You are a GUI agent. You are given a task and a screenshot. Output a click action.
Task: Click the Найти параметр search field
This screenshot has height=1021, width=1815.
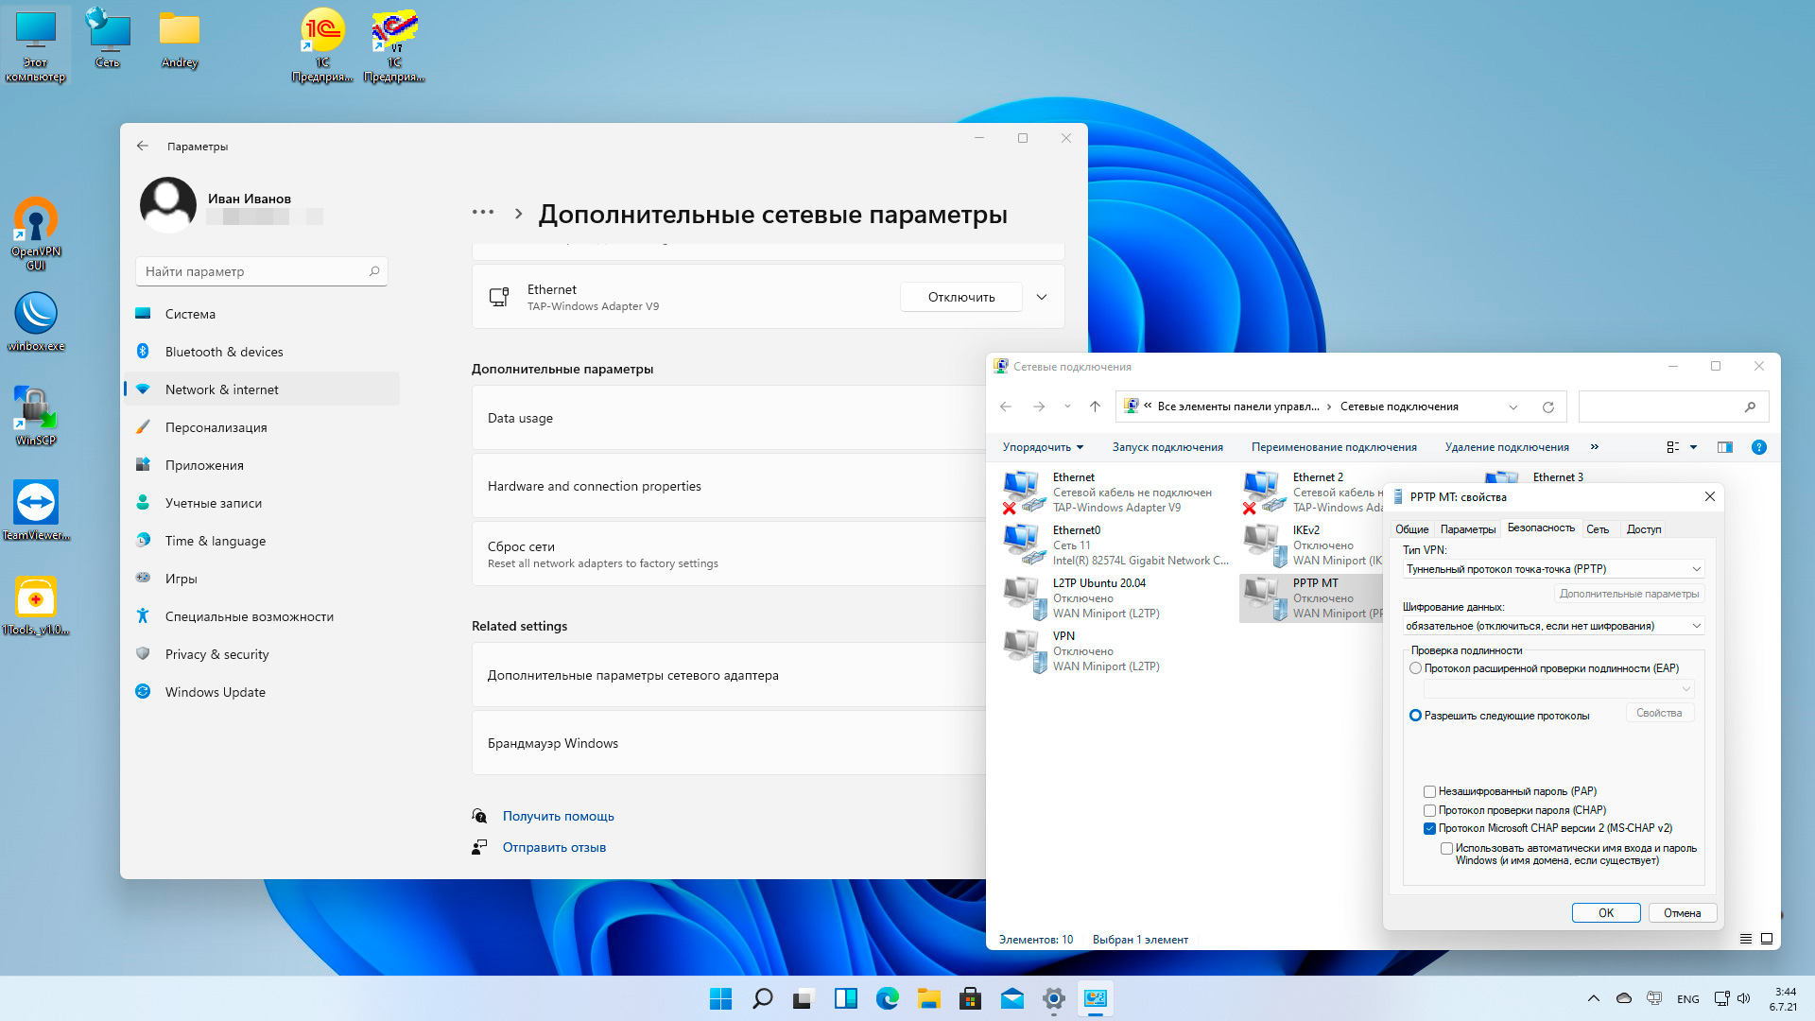[255, 271]
